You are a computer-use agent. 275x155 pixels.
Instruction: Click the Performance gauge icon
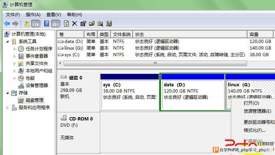click(x=21, y=78)
